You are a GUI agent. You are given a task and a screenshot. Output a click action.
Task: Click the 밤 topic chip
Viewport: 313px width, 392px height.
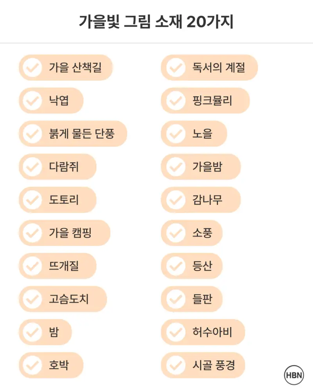[45, 332]
